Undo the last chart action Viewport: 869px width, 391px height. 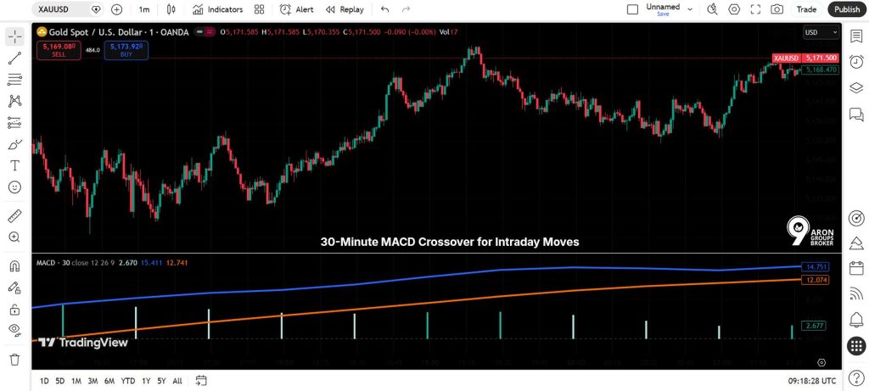pyautogui.click(x=385, y=9)
